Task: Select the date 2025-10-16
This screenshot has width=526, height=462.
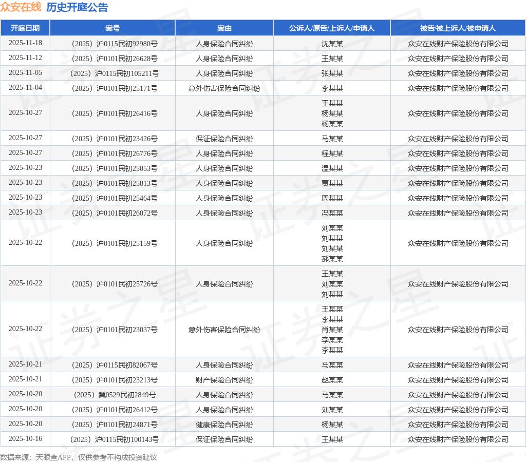Action: (26, 438)
